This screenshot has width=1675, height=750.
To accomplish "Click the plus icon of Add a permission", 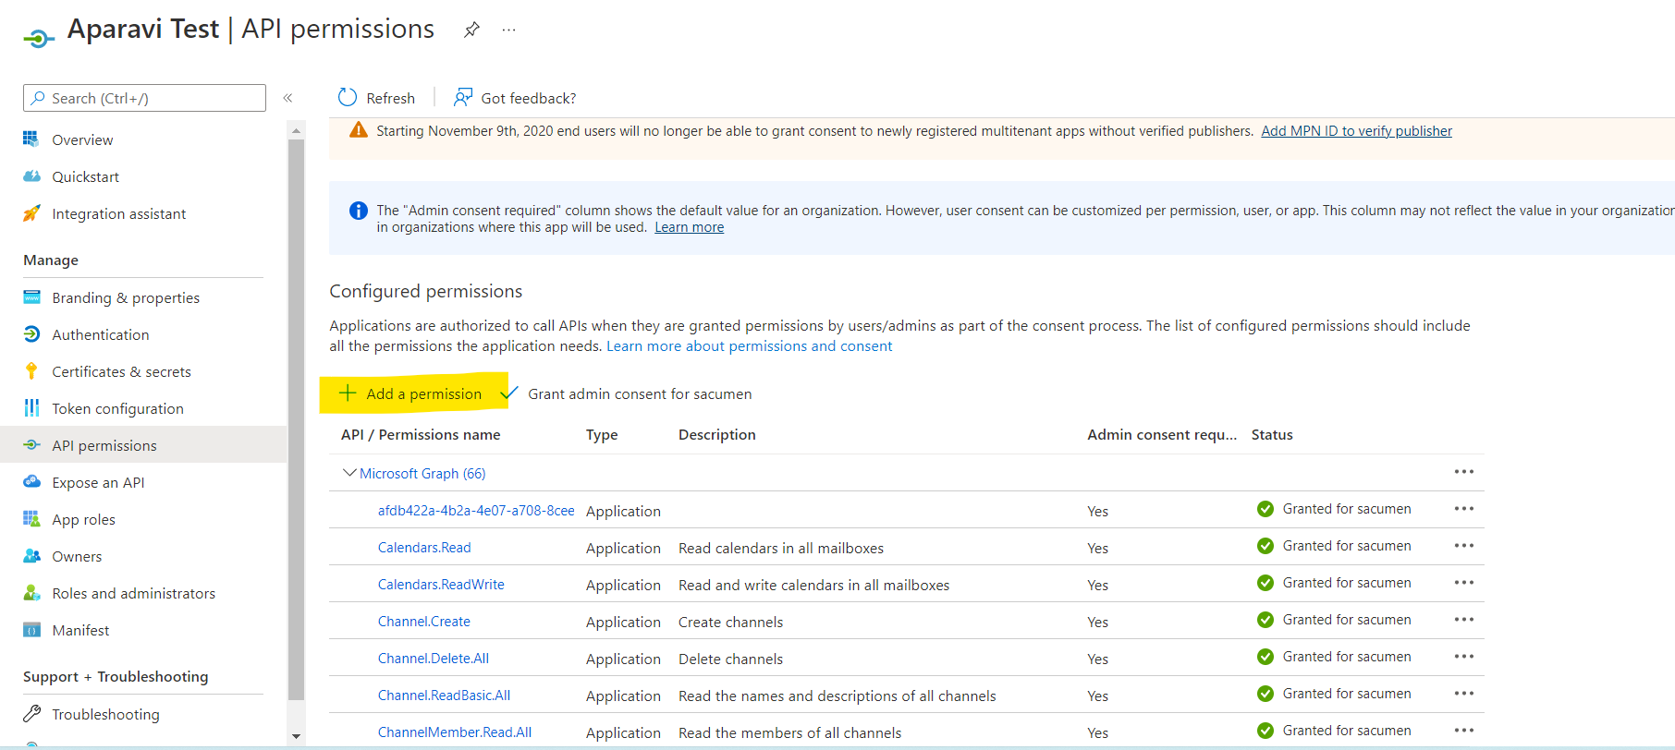I will pyautogui.click(x=348, y=393).
